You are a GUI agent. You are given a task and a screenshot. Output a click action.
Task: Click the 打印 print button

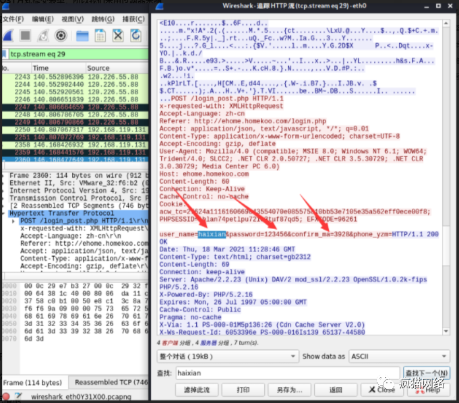243,390
